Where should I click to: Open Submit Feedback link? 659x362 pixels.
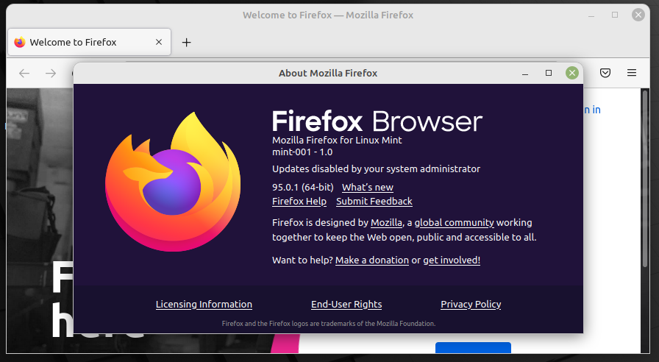coord(374,202)
